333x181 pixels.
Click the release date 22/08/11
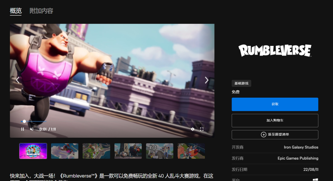click(311, 170)
